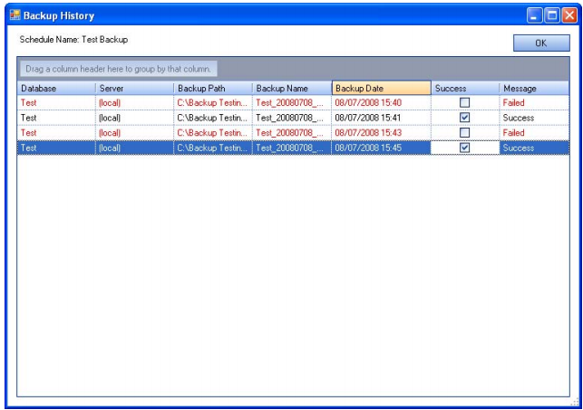The height and width of the screenshot is (410, 583).
Task: Click (local) server cell in 15:43 row
Action: pyautogui.click(x=134, y=133)
